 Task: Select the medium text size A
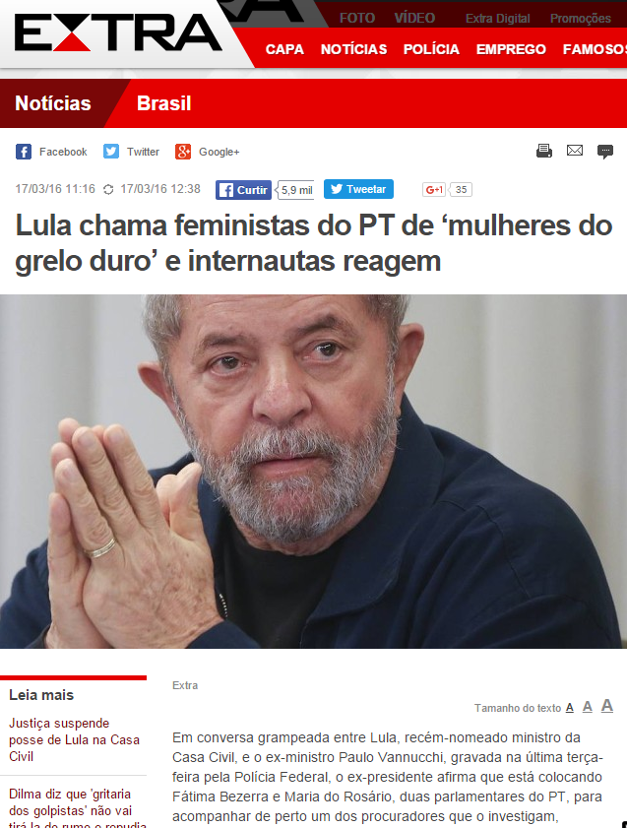(x=588, y=707)
